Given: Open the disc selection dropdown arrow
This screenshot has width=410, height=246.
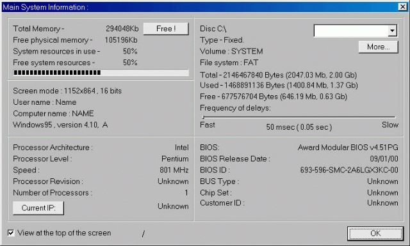Looking at the screenshot, I should [392, 31].
